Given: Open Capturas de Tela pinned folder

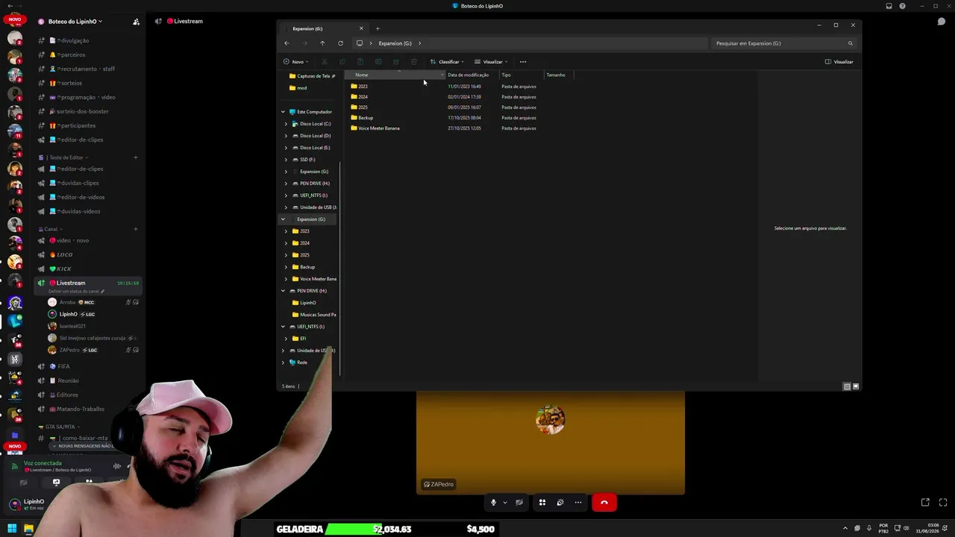Looking at the screenshot, I should coord(313,76).
